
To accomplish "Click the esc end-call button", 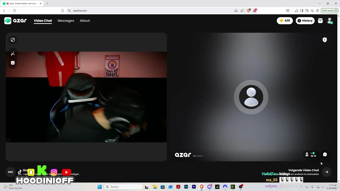I will [x=11, y=172].
